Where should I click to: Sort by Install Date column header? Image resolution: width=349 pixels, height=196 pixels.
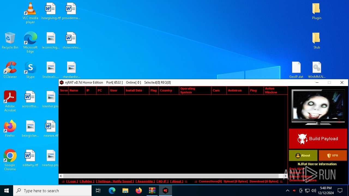(137, 90)
